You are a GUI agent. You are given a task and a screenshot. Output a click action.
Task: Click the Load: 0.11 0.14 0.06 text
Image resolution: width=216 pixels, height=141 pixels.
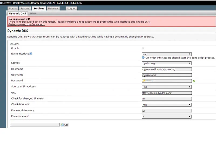69,3
